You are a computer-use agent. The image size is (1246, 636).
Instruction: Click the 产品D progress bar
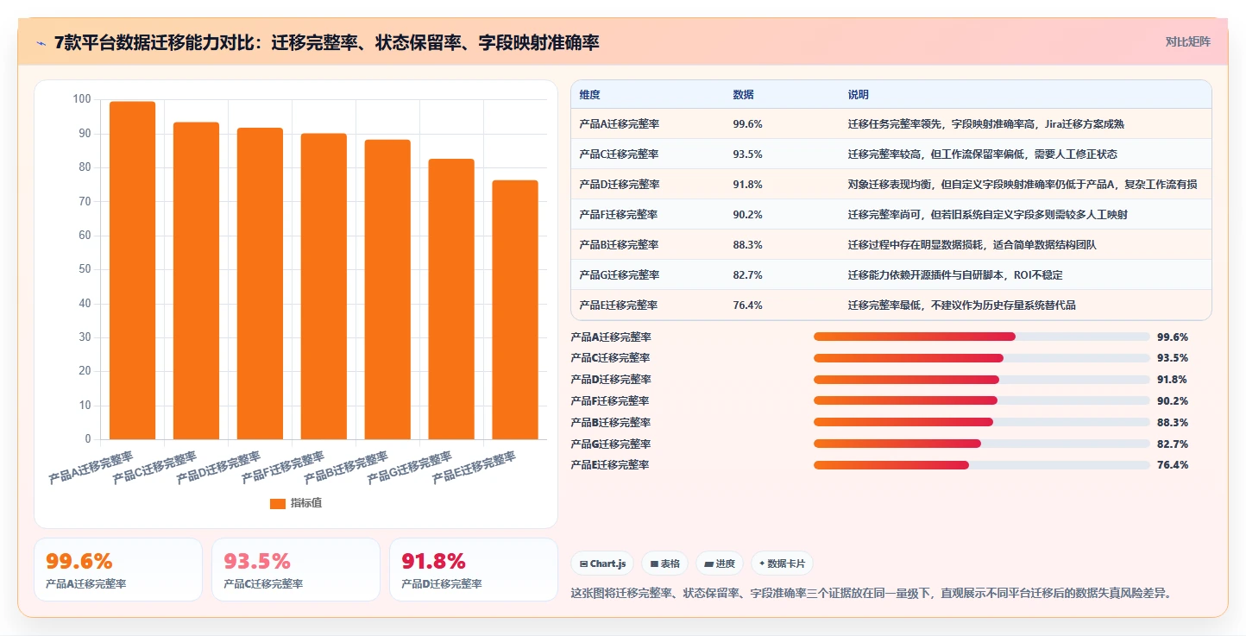(981, 380)
